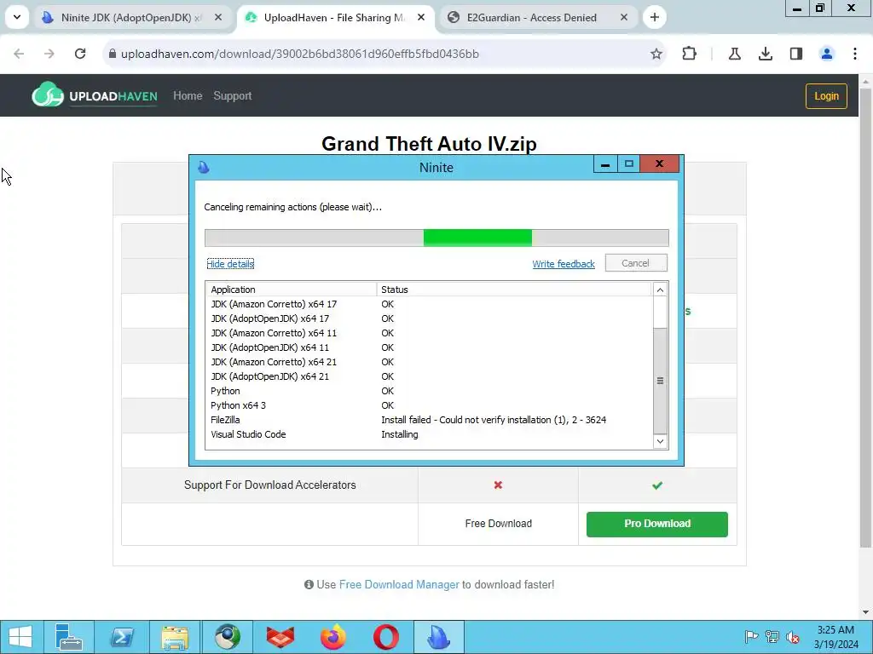Image resolution: width=873 pixels, height=654 pixels.
Task: Open the browser downloads icon
Action: 766,54
